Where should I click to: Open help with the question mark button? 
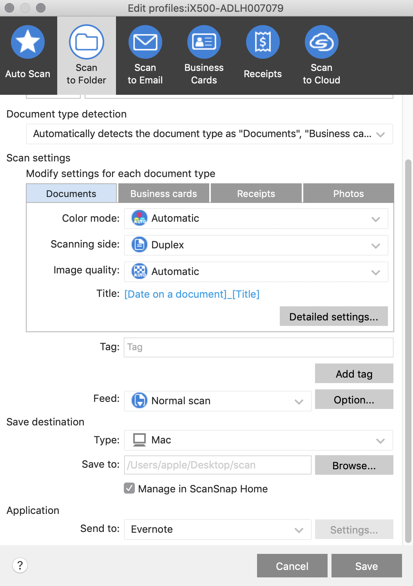(20, 565)
